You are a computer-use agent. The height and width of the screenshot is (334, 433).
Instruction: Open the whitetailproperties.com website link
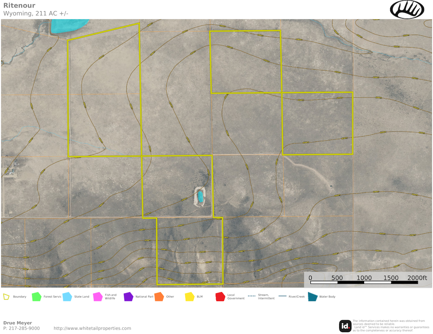(92, 328)
